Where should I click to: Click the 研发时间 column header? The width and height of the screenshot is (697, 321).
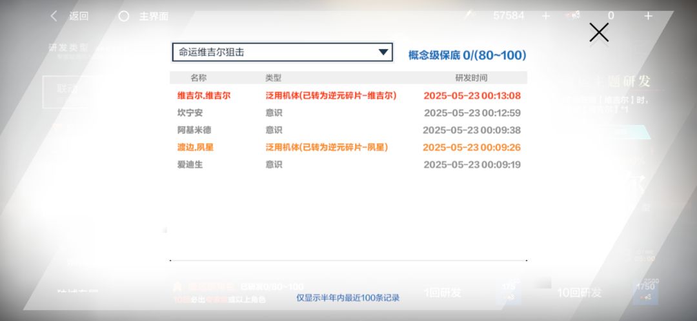coord(471,78)
